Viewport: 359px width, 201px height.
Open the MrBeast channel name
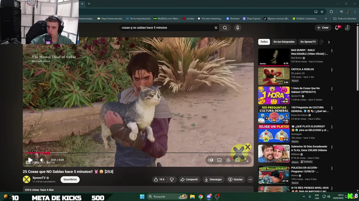tap(295, 154)
